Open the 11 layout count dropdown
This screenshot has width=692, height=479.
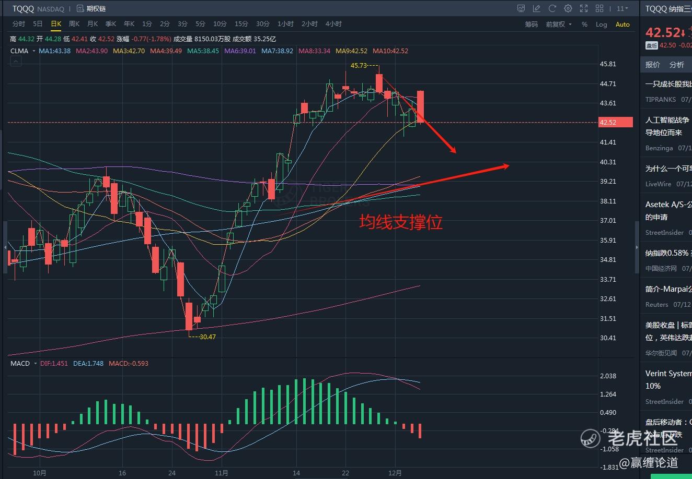point(622,8)
